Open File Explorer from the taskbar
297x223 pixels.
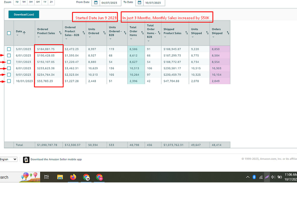[60, 177]
